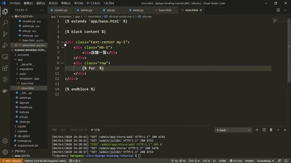Select the Terminal panel tab

(x=95, y=130)
